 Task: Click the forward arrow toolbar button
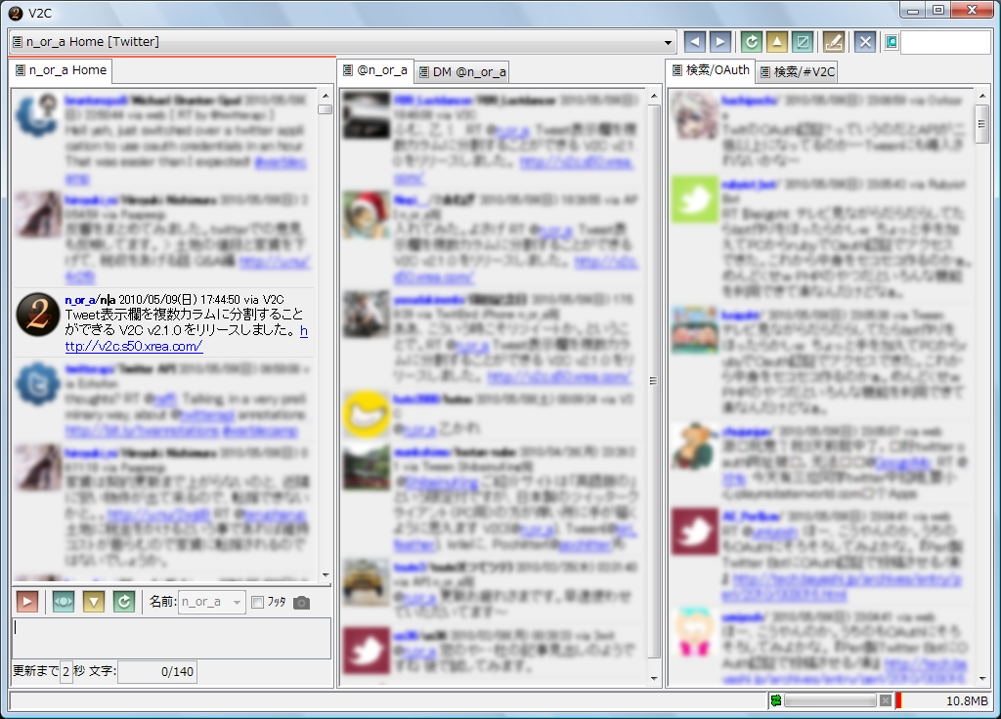720,41
